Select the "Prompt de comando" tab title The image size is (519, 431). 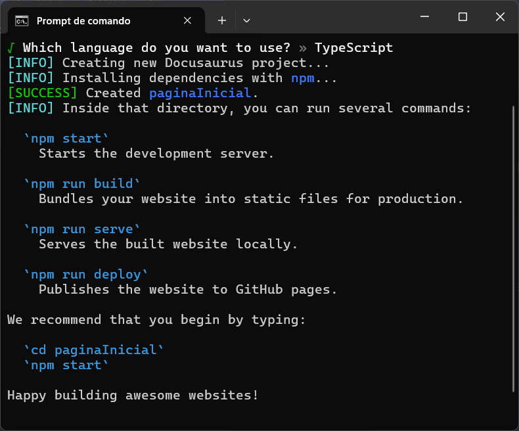point(83,20)
